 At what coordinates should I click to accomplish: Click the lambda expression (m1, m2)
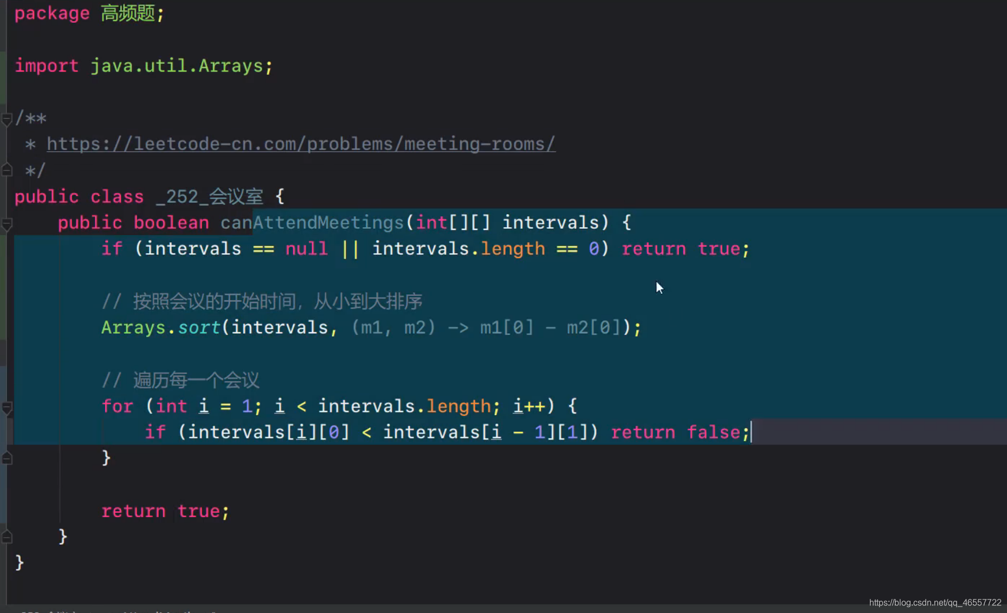coord(393,327)
